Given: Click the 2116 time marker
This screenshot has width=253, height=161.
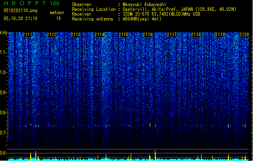Looking at the screenshot, I should tap(148, 35).
